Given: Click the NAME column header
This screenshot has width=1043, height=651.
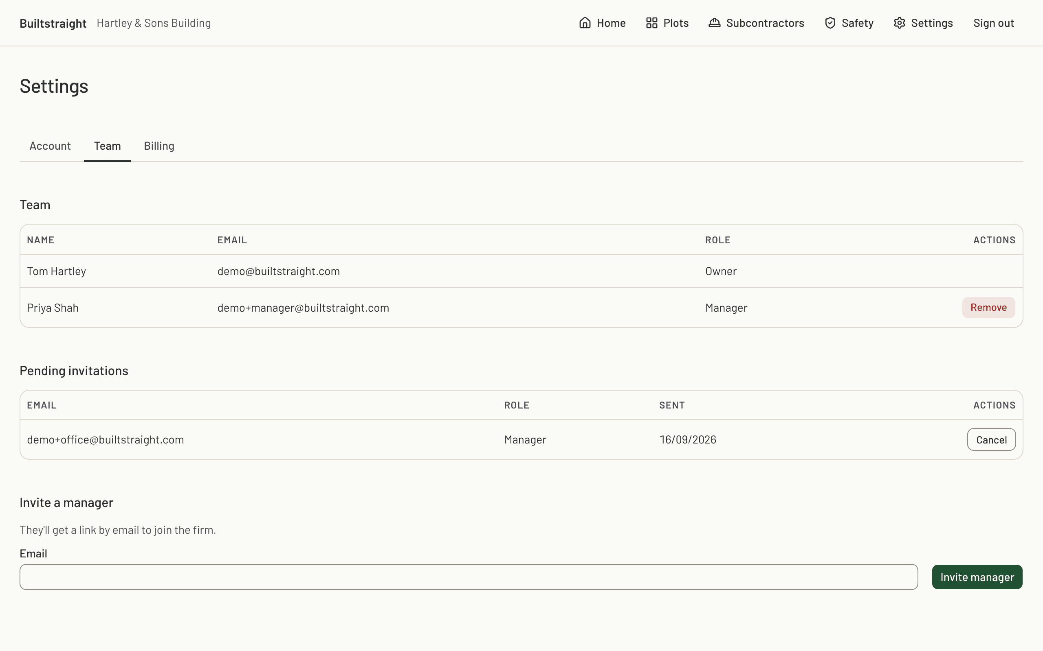Looking at the screenshot, I should 40,240.
